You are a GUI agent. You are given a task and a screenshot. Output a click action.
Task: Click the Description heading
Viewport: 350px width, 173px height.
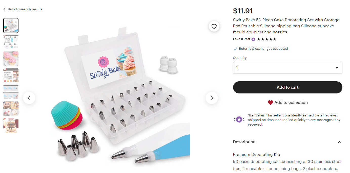tap(244, 142)
